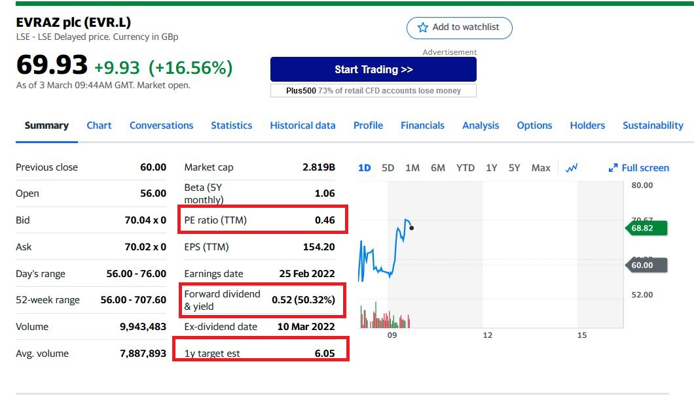Click the Forward dividend value 0.52 (50.32%)
The width and height of the screenshot is (694, 398).
pos(303,300)
